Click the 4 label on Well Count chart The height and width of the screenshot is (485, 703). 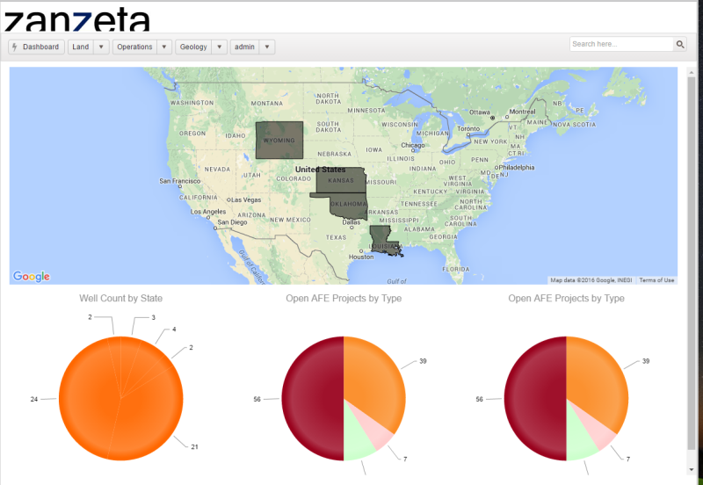point(174,329)
